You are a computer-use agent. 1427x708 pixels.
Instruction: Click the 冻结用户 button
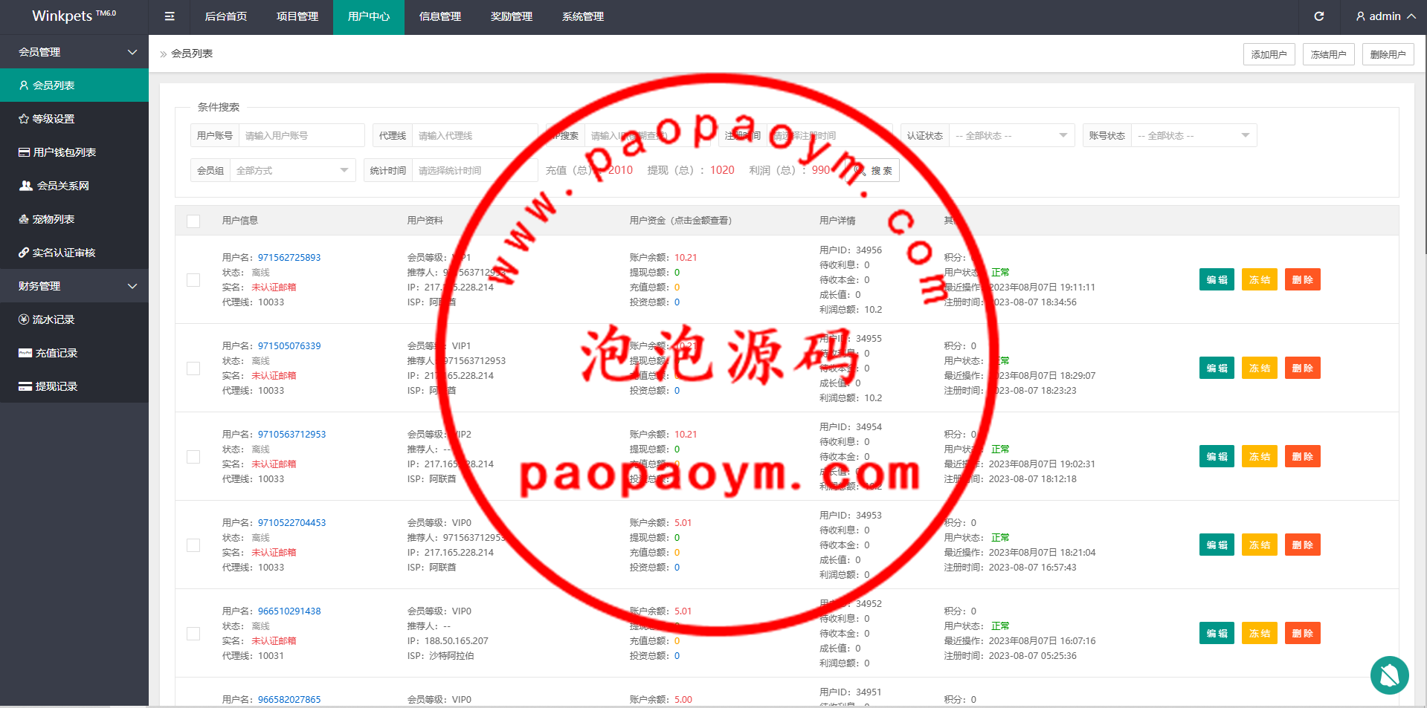(x=1329, y=54)
